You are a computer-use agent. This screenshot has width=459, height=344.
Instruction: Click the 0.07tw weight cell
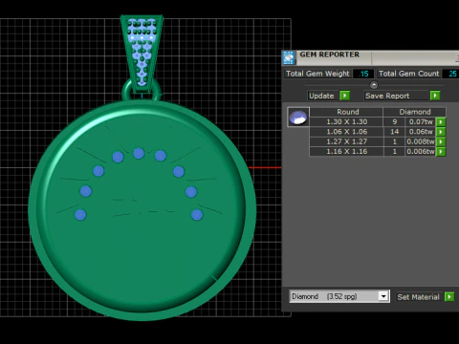coord(421,122)
